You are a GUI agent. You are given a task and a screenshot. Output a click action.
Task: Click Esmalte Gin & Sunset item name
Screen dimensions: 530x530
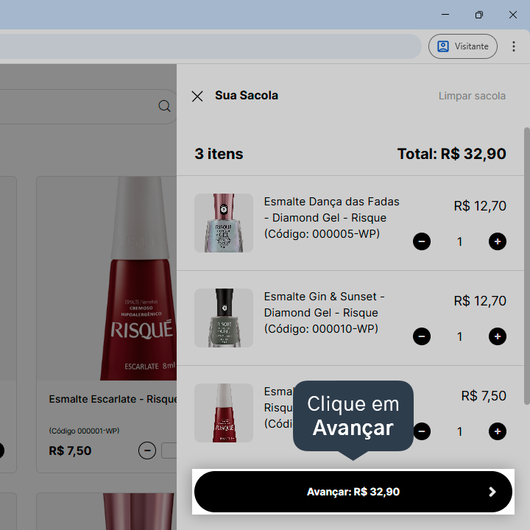click(x=324, y=313)
